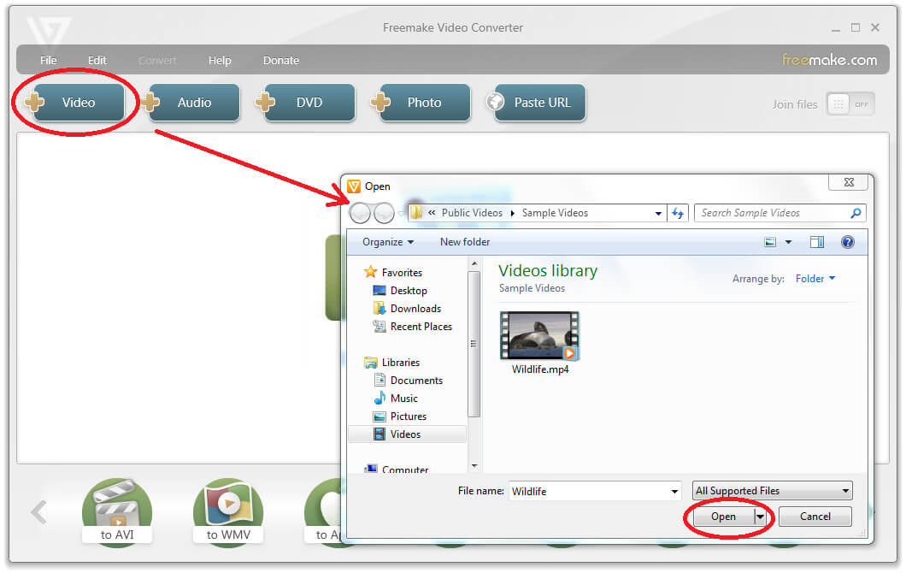Click the forward navigation button in Open dialog

point(384,213)
